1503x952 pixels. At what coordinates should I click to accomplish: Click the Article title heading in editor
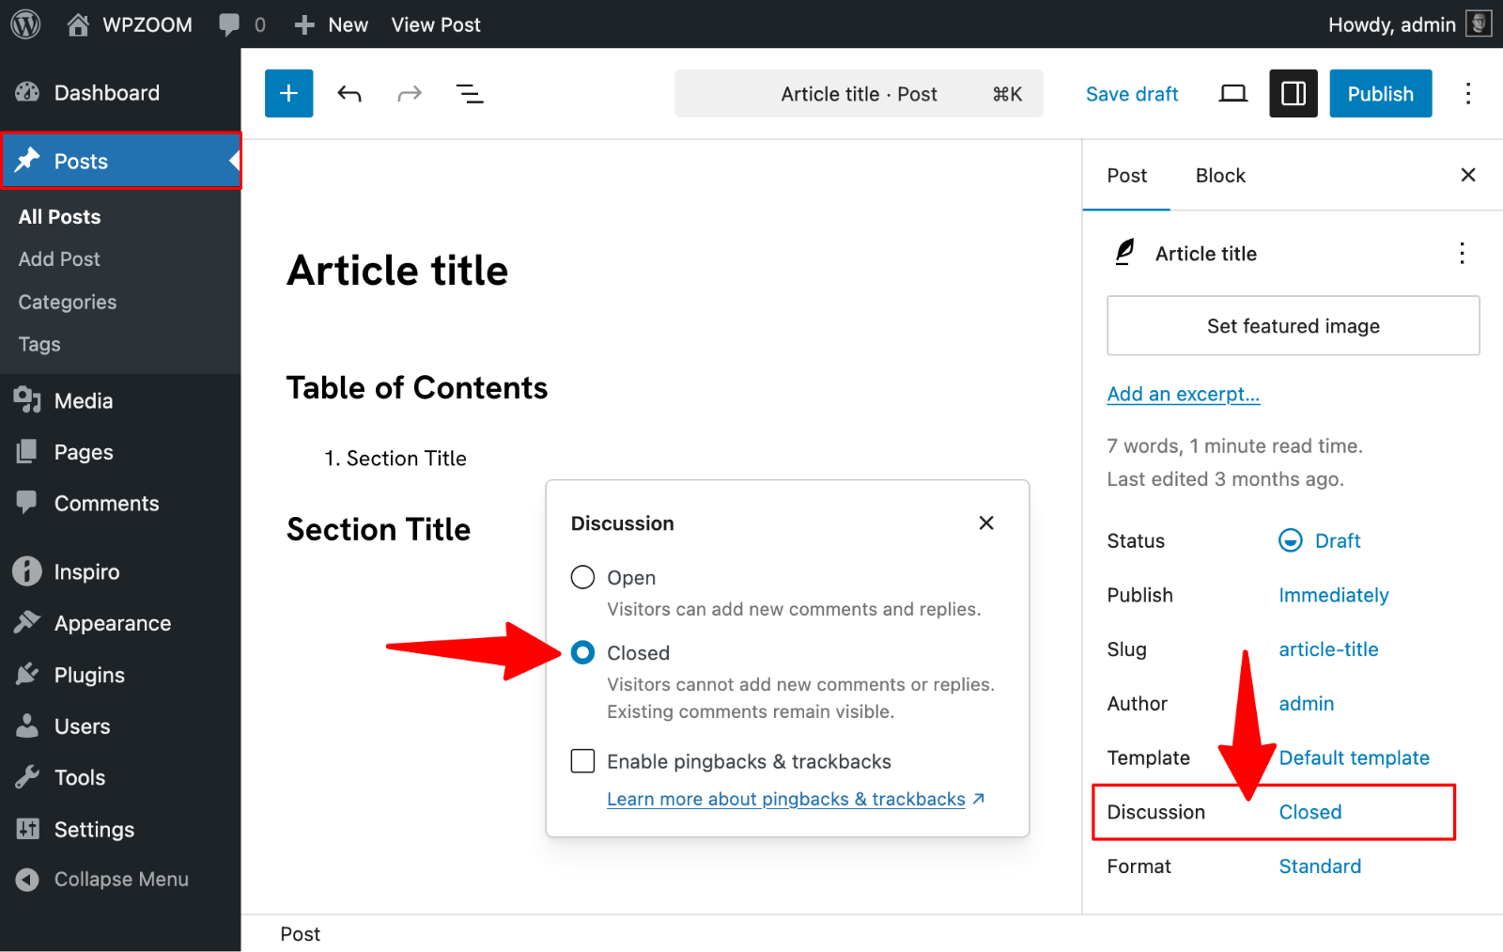(x=397, y=271)
